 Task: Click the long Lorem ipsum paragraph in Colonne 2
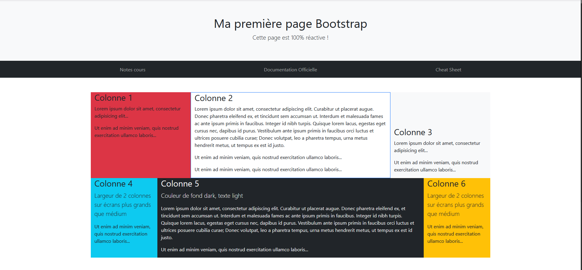click(290, 127)
